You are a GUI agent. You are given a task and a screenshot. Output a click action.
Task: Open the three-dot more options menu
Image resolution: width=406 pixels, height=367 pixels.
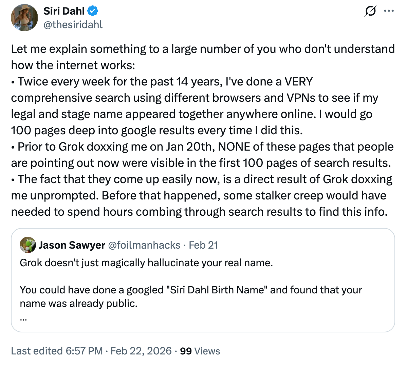coord(389,11)
